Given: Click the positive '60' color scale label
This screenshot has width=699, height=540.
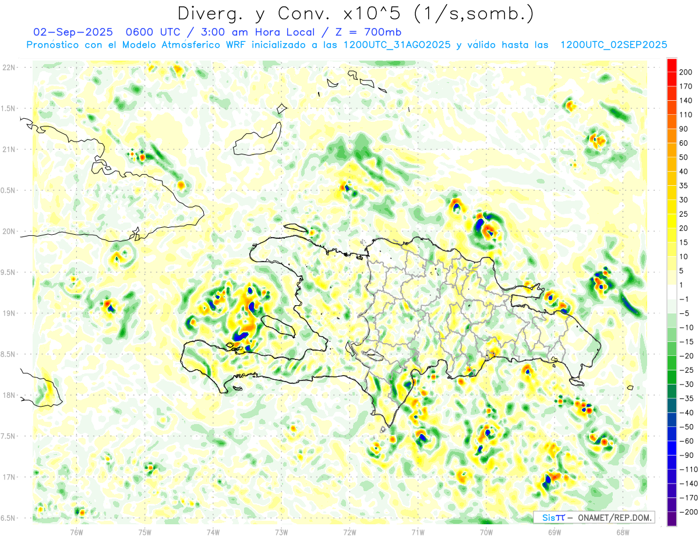Looking at the screenshot, I should click(684, 143).
